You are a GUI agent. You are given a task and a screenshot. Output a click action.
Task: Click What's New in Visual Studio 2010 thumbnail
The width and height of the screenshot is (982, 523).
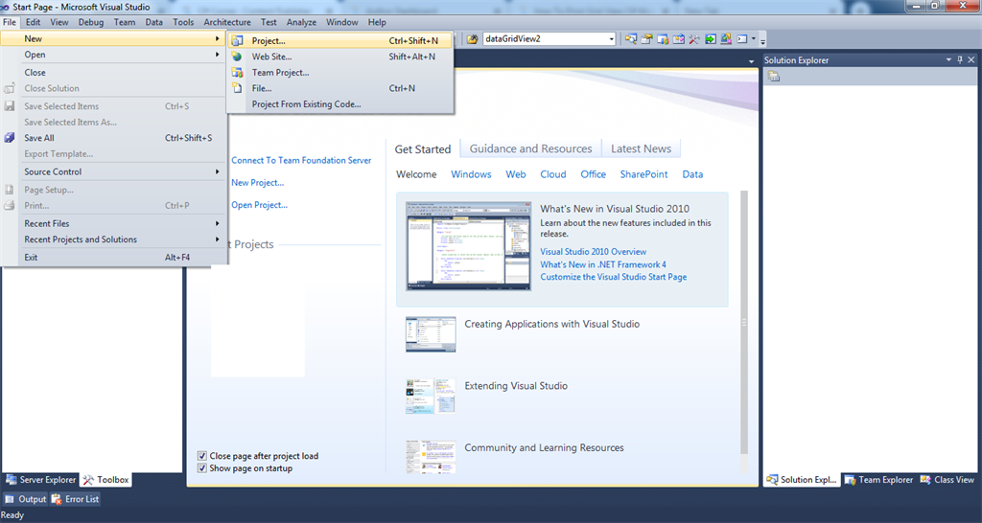tap(468, 246)
